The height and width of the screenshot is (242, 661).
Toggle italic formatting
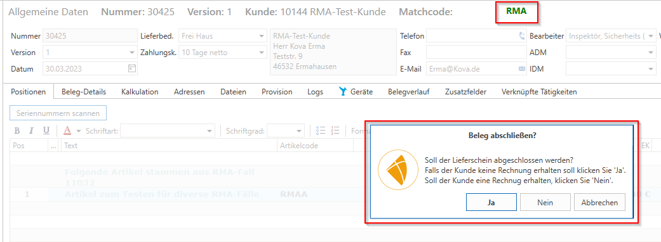point(30,131)
